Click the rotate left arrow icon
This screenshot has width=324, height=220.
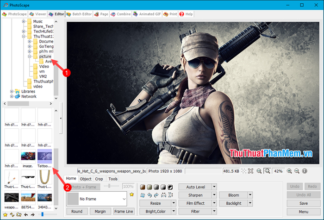pyautogui.click(x=149, y=195)
